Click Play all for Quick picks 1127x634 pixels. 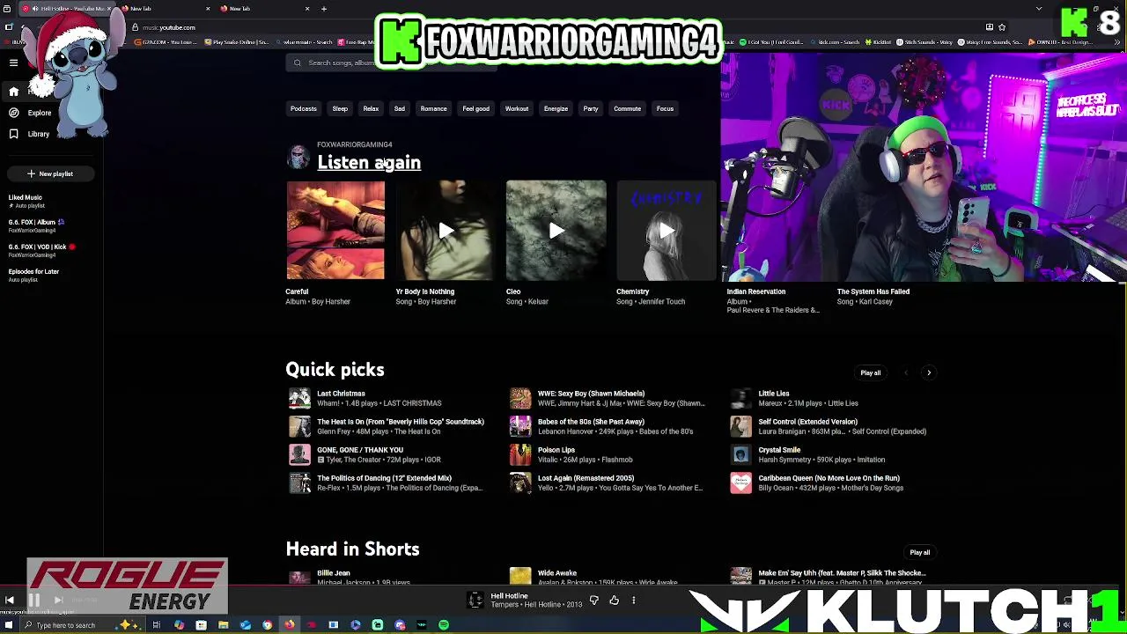pos(870,372)
